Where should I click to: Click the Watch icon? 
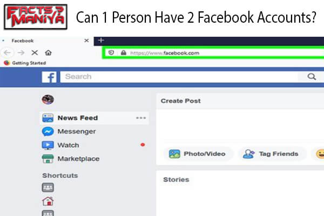click(x=48, y=145)
